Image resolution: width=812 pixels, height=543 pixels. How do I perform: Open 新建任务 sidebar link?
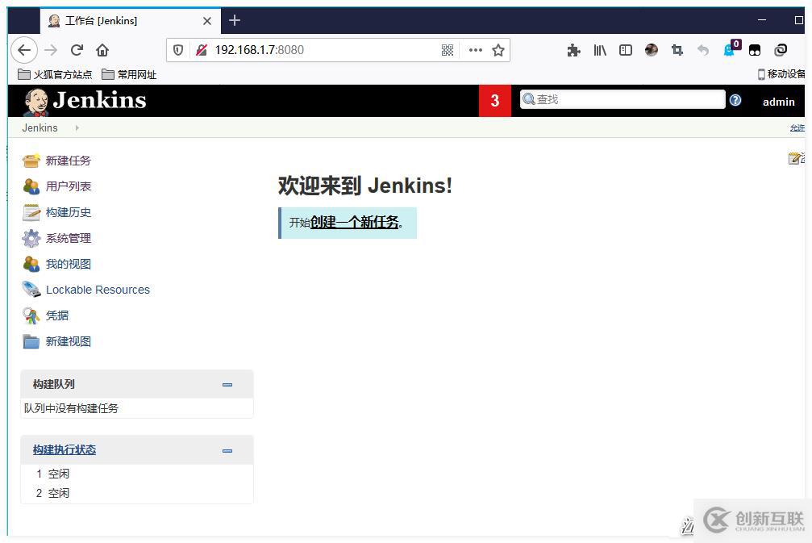coord(69,161)
